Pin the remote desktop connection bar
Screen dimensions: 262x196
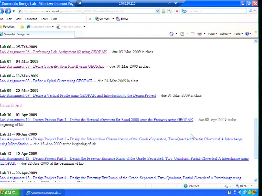click(80, 3)
